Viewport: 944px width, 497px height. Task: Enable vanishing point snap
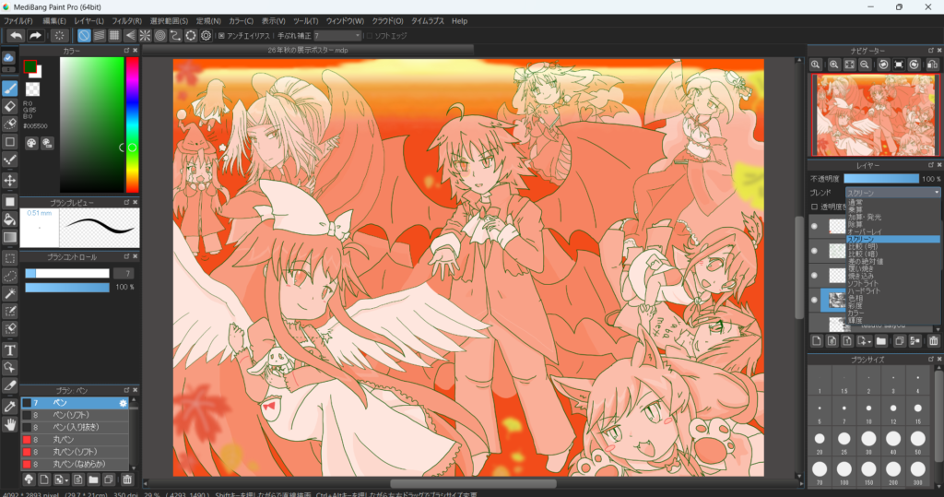[x=129, y=36]
